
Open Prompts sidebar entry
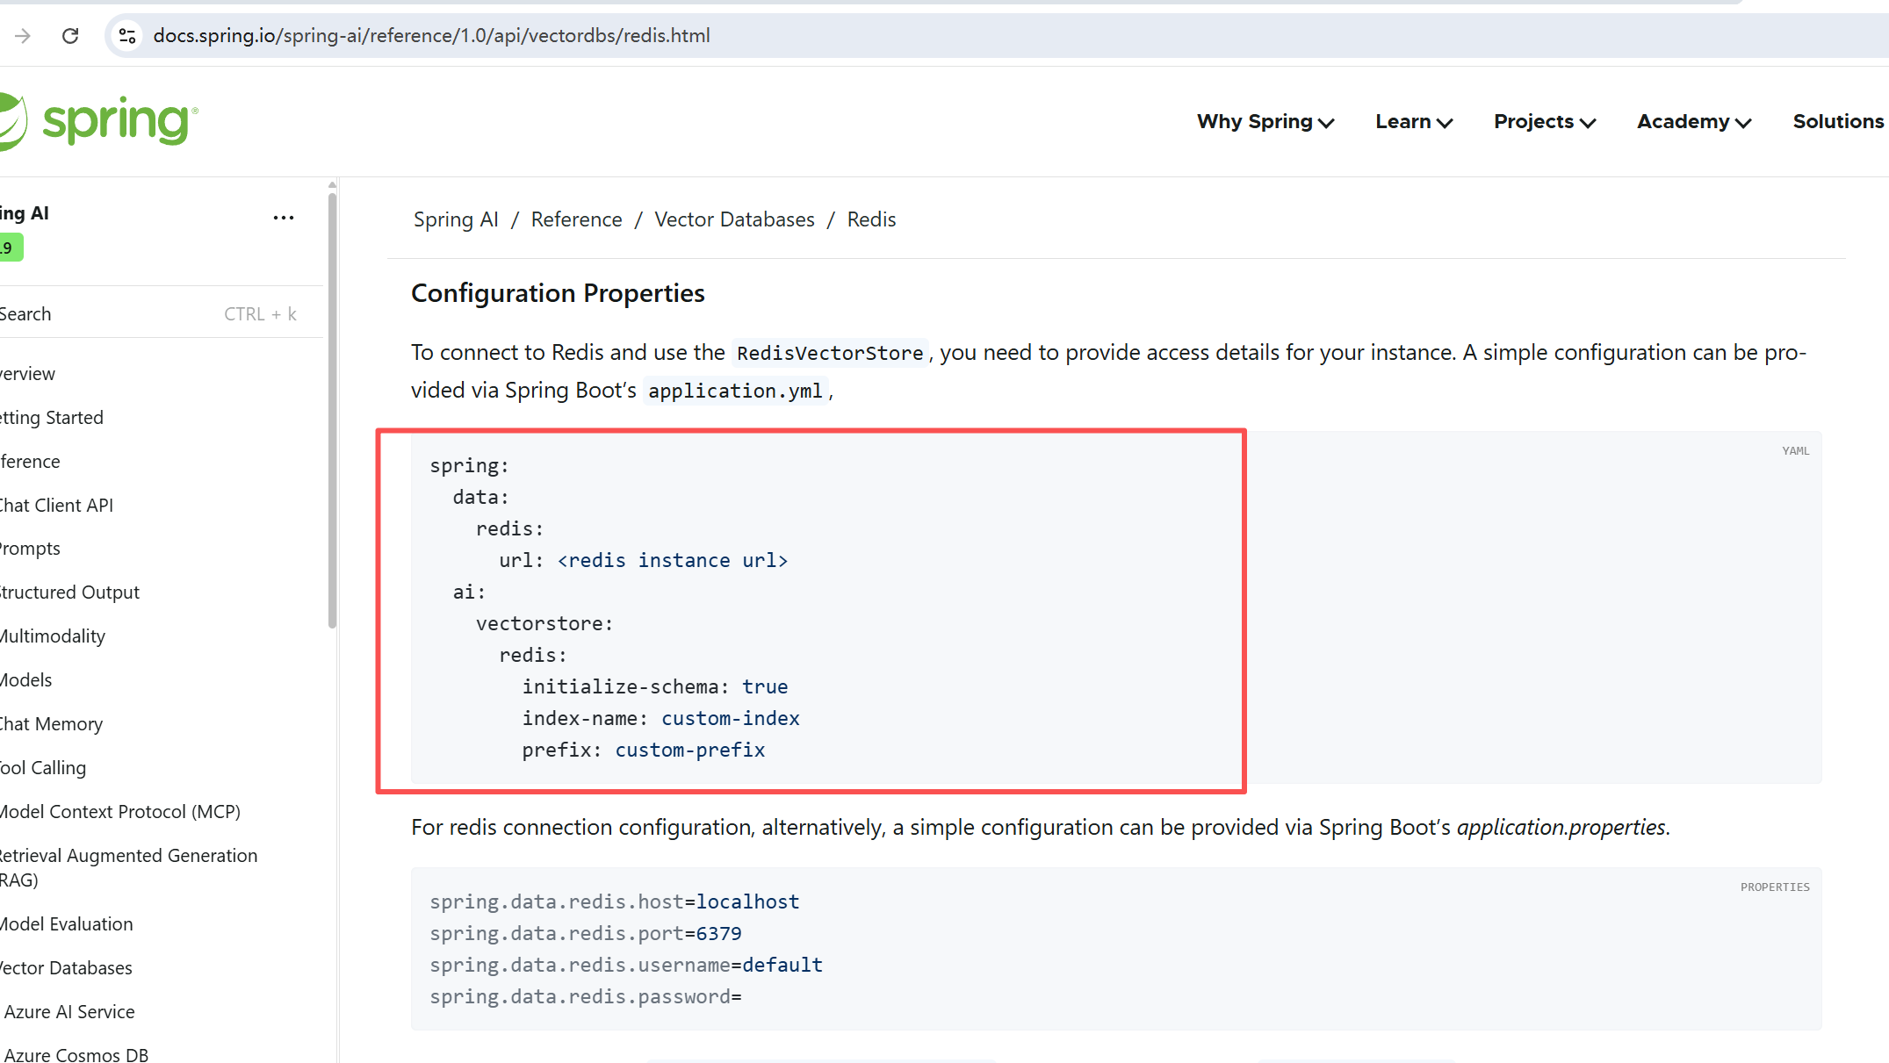pos(31,549)
